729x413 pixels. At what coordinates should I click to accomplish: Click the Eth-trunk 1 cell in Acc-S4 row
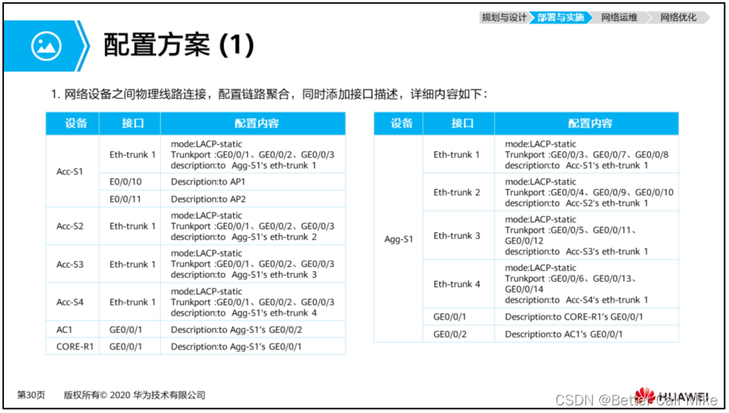click(x=131, y=302)
